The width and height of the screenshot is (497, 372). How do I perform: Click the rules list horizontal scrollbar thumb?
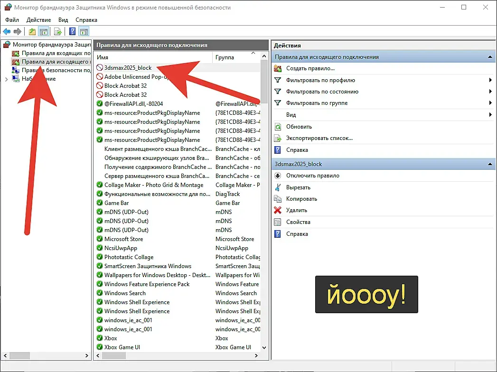pyautogui.click(x=114, y=355)
